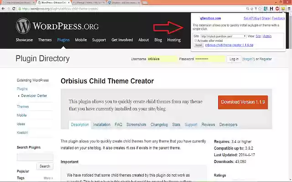
Task: Click the Themes link in sidebar
Action: pyautogui.click(x=23, y=106)
